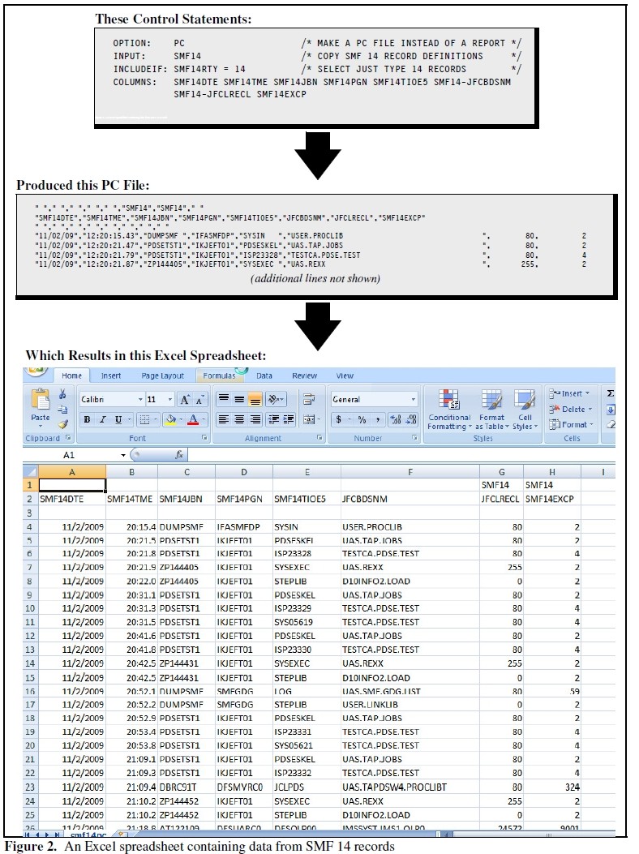639x854 pixels.
Task: Switch to the Home ribbon tab
Action: point(71,376)
